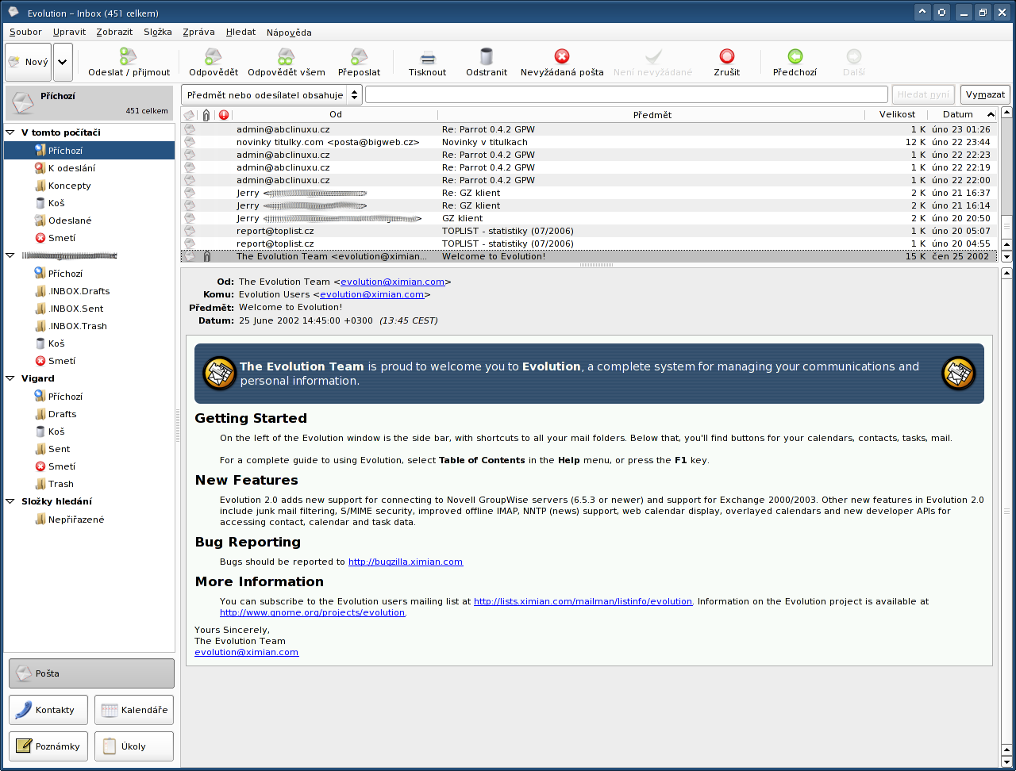1016x771 pixels.
Task: Collapse the blurred account tree group
Action: (11, 255)
